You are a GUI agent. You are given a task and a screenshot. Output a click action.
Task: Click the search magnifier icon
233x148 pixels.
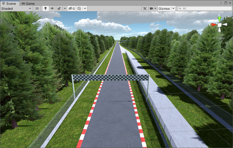[x=180, y=9]
